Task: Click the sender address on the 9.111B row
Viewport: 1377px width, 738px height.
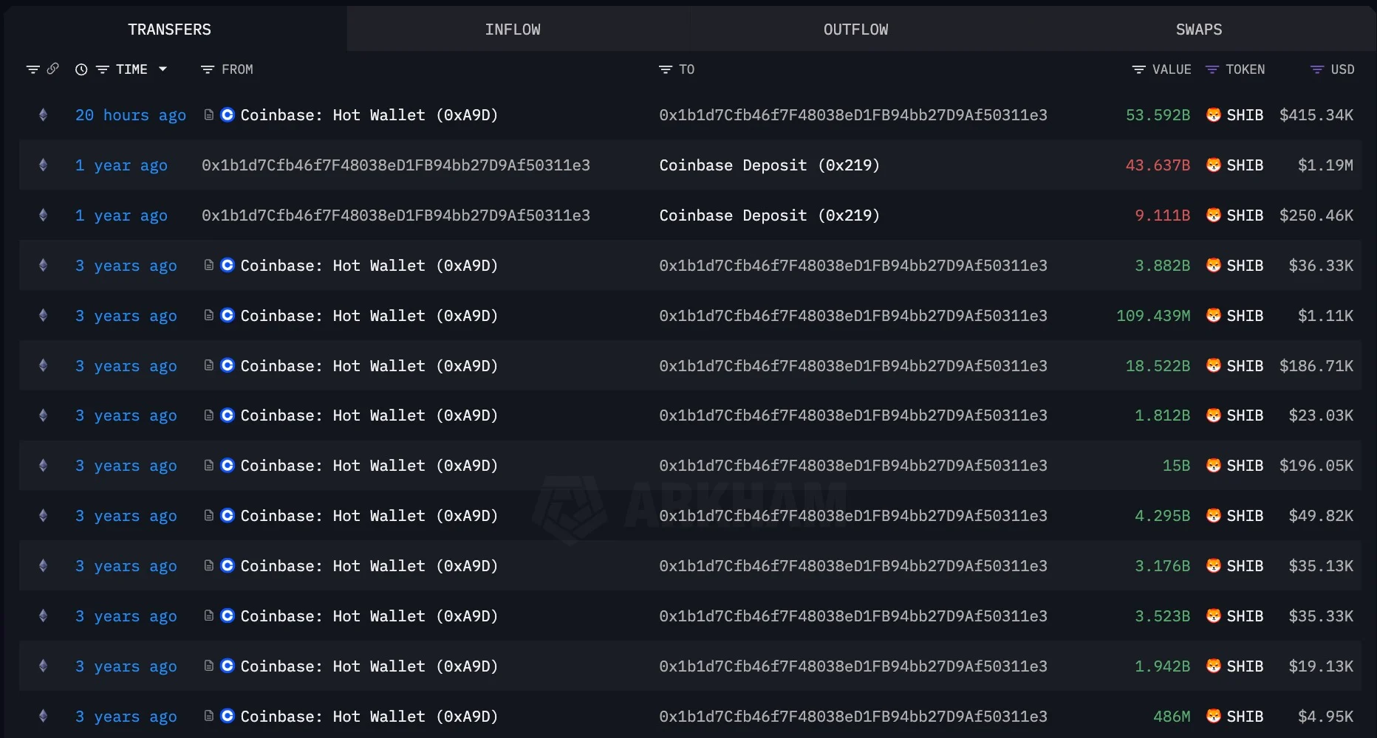Action: pyautogui.click(x=395, y=215)
